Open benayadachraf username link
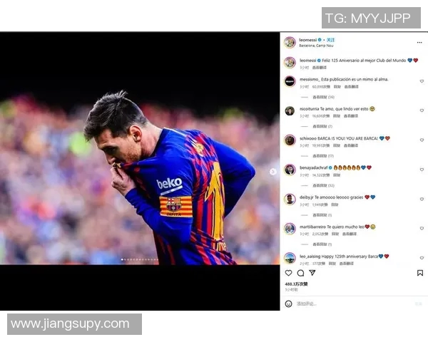The height and width of the screenshot is (342, 428). (x=313, y=167)
